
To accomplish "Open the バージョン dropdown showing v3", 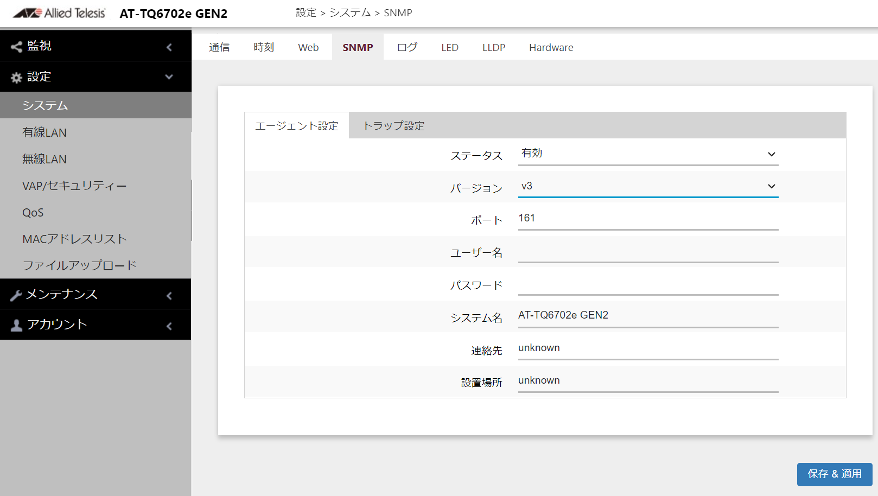I will (648, 187).
